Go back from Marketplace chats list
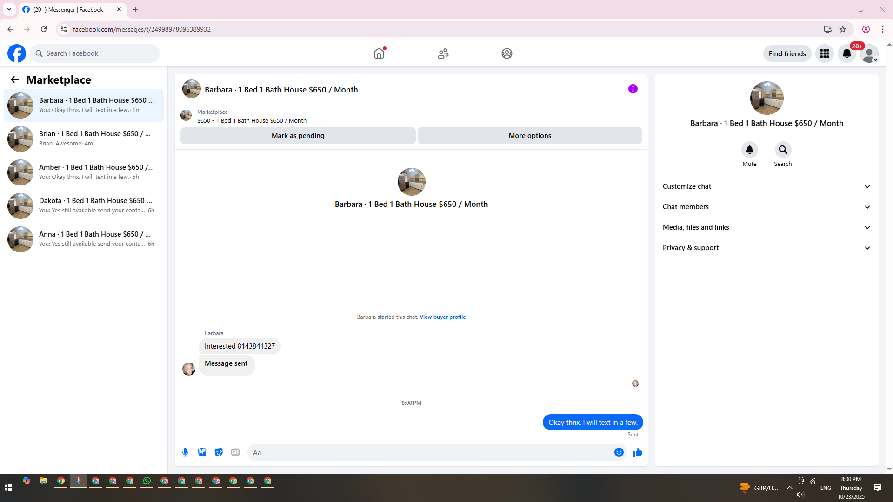The height and width of the screenshot is (502, 893). [15, 80]
